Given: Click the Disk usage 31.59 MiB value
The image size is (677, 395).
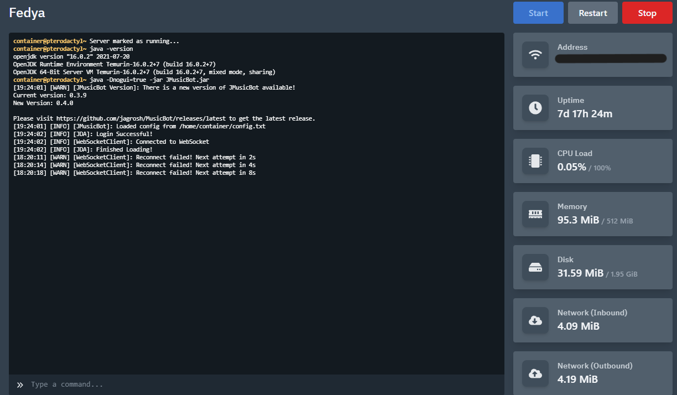Looking at the screenshot, I should pos(580,273).
